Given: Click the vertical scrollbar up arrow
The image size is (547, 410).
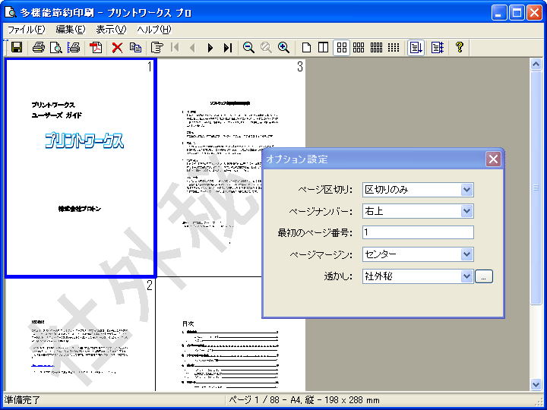Looking at the screenshot, I should (x=536, y=64).
